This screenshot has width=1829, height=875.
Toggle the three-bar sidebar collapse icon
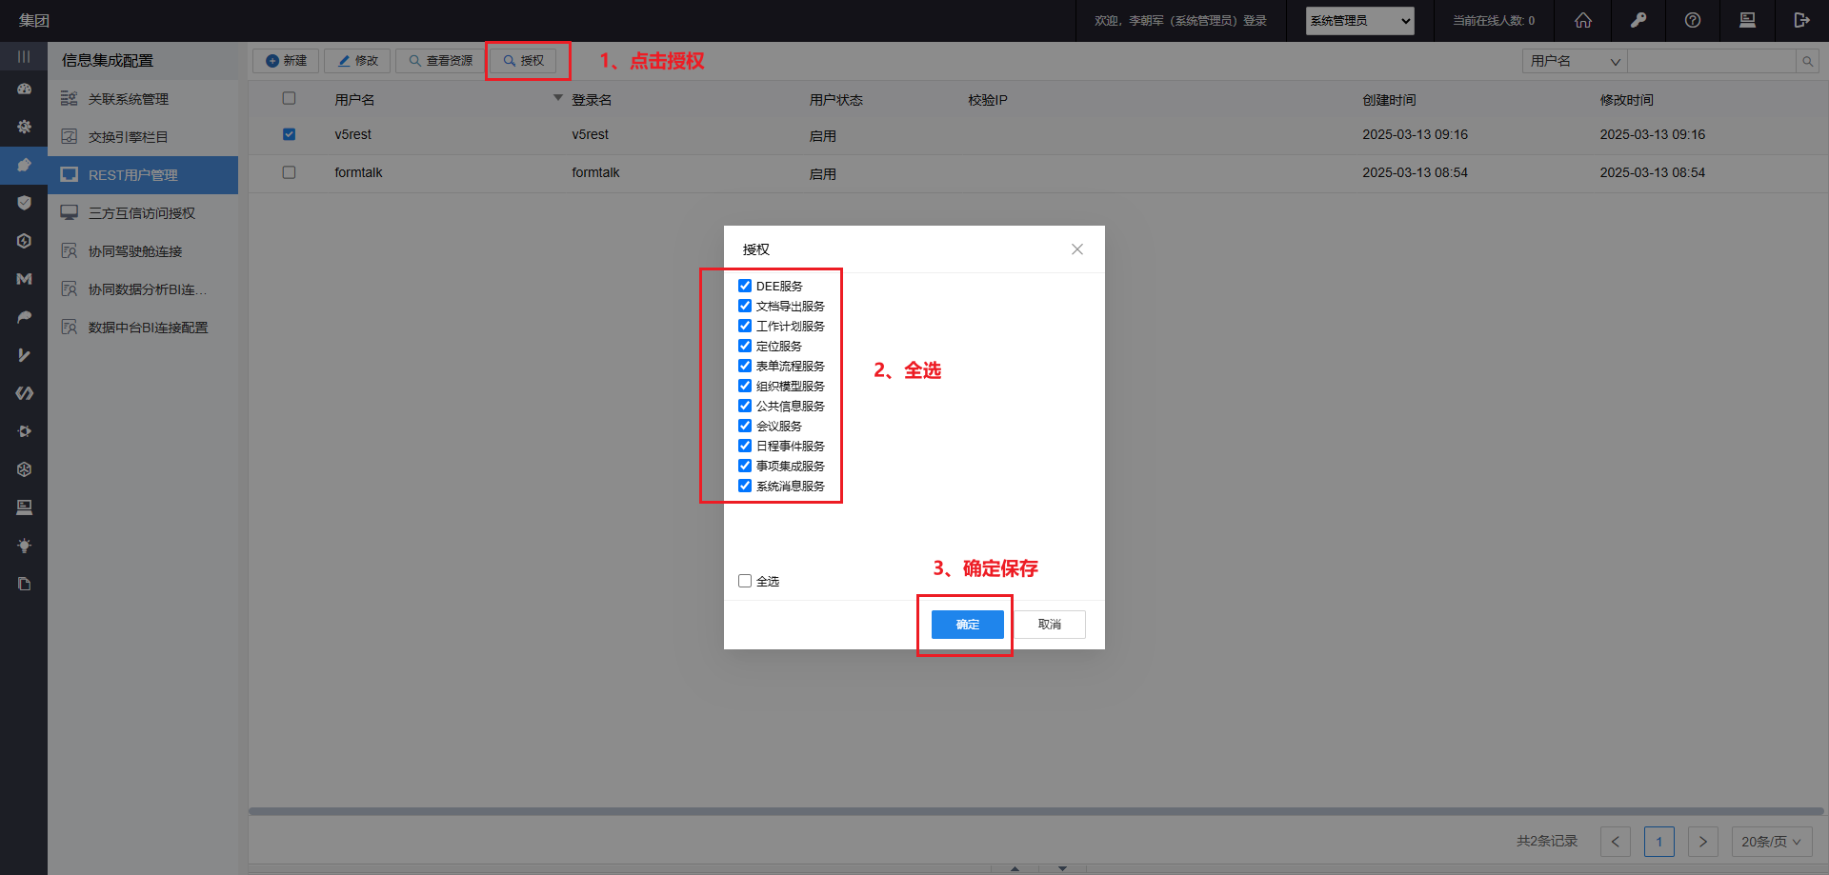click(24, 57)
